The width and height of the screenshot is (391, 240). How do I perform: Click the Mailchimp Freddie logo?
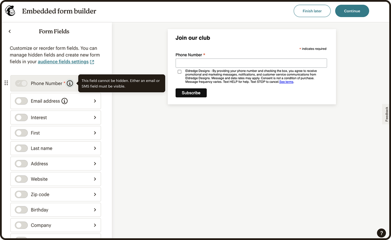(x=10, y=10)
